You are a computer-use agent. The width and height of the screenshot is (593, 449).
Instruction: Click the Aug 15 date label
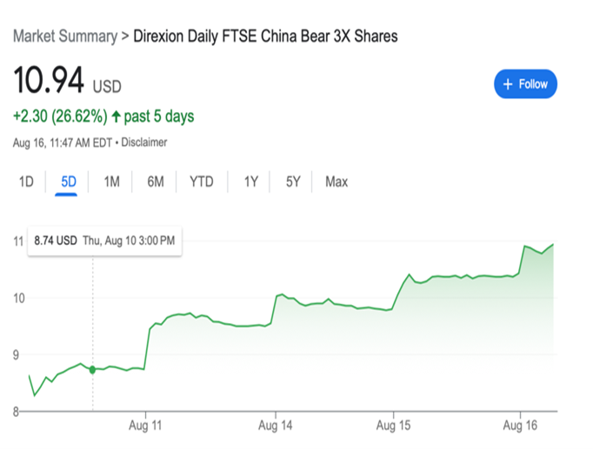(x=393, y=427)
